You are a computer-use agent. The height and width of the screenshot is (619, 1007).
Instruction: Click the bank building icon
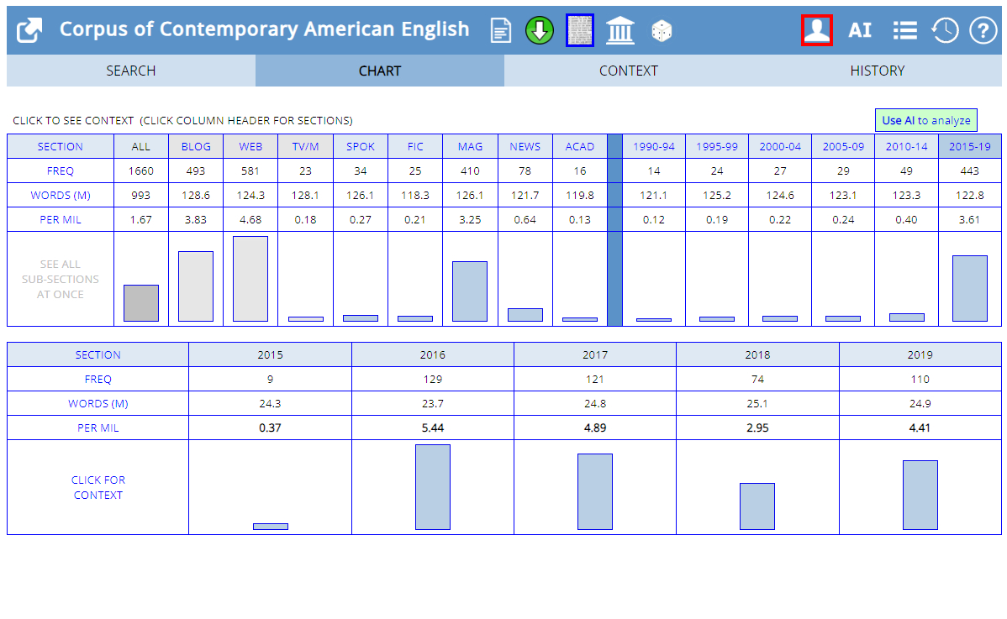tap(620, 31)
